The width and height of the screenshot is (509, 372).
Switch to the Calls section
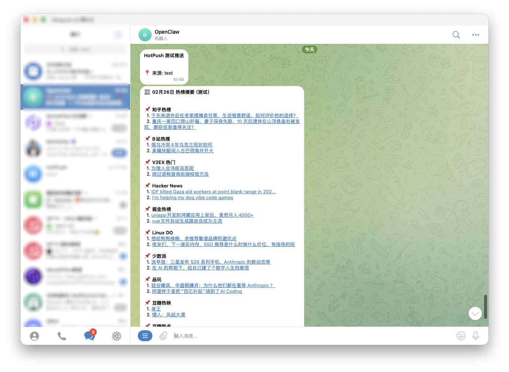pyautogui.click(x=62, y=335)
